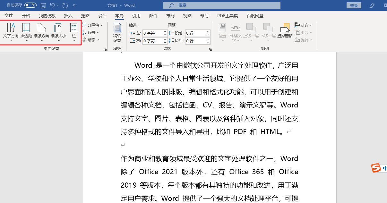Viewport: 387px width, 203px height.
Task: Click the search magnifier icon in title bar
Action: point(172,5)
